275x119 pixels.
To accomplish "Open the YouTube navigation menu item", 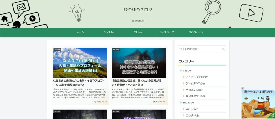I will [109, 32].
